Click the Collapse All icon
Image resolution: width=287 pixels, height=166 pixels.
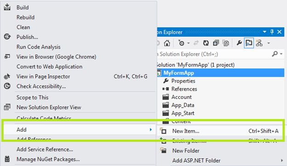click(216, 43)
